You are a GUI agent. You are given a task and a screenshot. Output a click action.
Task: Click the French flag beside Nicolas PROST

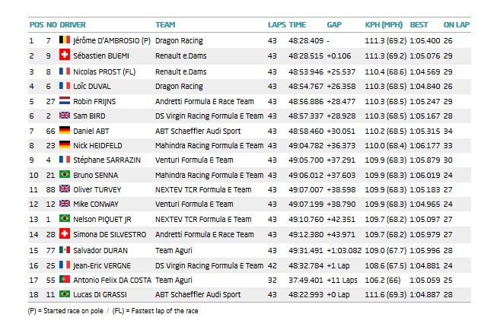pos(65,71)
